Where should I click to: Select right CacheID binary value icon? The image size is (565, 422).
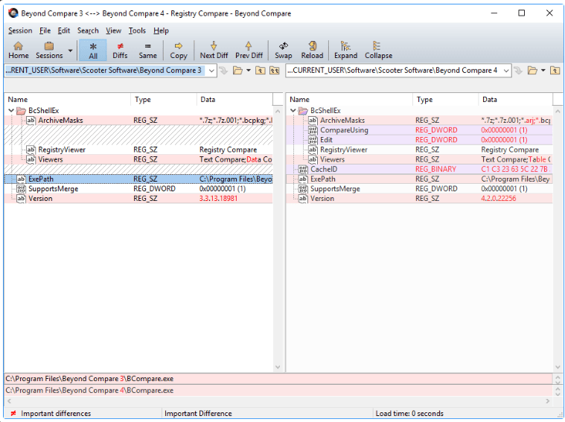[x=303, y=169]
